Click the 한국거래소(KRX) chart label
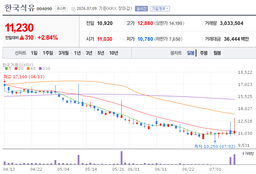Image resolution: width=256 pixels, height=174 pixels. tap(18, 65)
